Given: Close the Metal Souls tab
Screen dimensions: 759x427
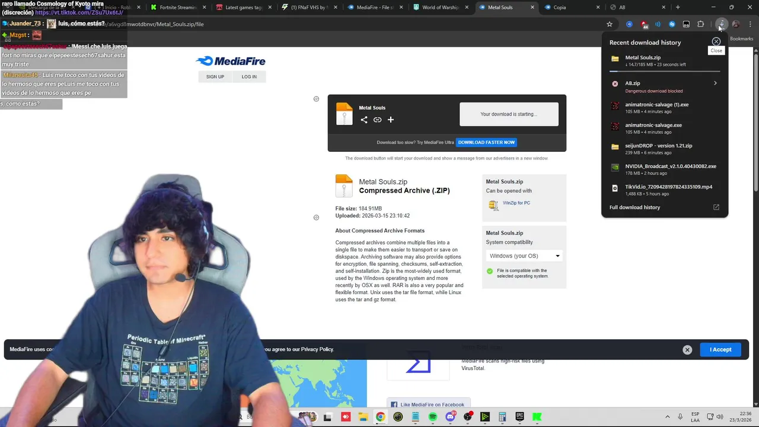Looking at the screenshot, I should click(532, 8).
